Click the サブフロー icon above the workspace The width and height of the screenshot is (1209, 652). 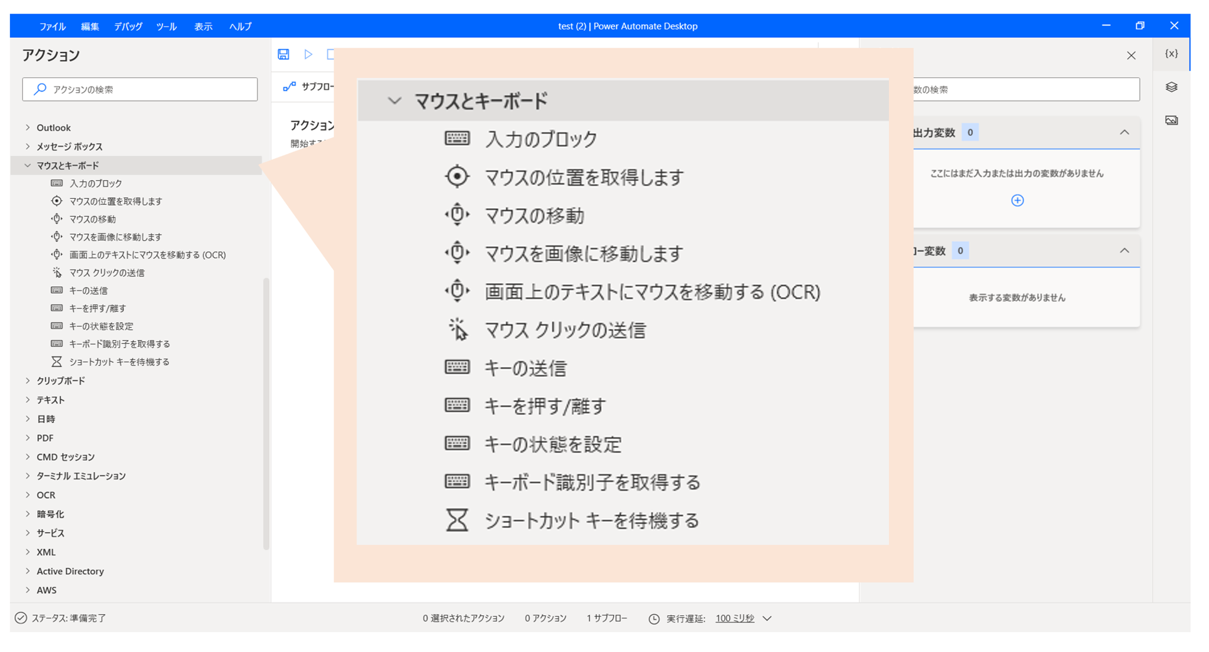coord(289,87)
